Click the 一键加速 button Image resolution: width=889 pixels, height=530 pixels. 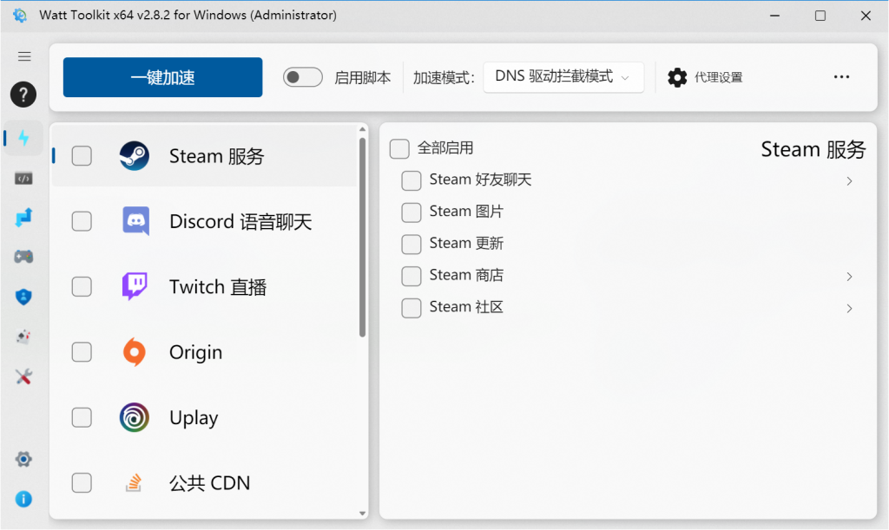click(161, 77)
